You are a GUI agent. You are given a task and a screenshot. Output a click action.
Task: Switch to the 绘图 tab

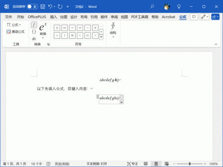coord(64,17)
